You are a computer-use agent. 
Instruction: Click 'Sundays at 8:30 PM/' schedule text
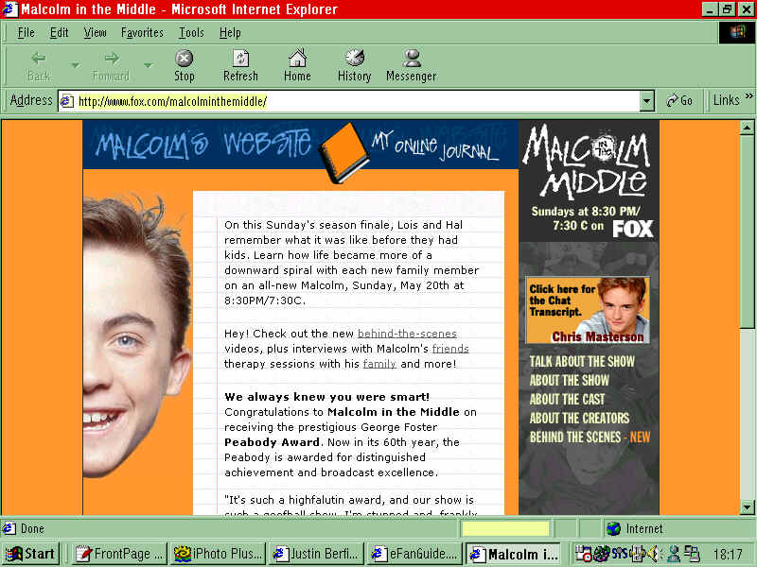[x=586, y=211]
